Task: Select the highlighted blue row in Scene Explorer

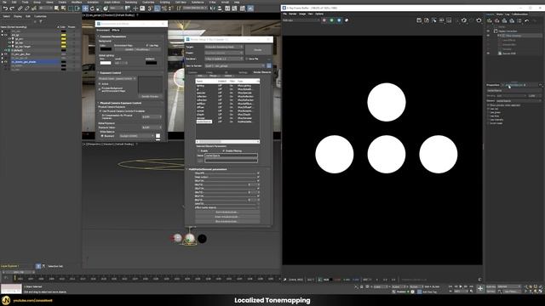Action: (x=35, y=62)
